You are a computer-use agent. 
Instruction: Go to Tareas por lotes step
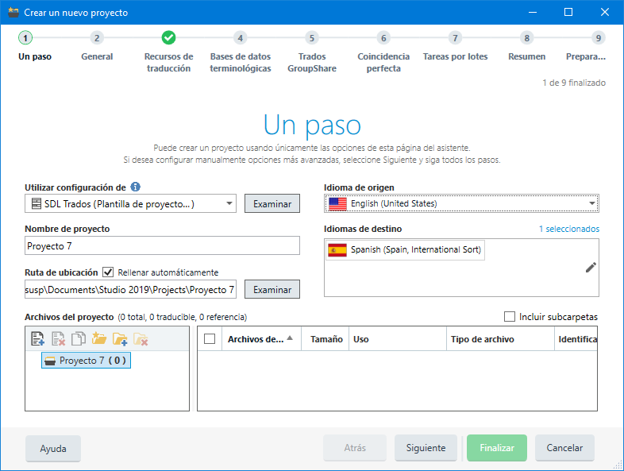tap(455, 56)
